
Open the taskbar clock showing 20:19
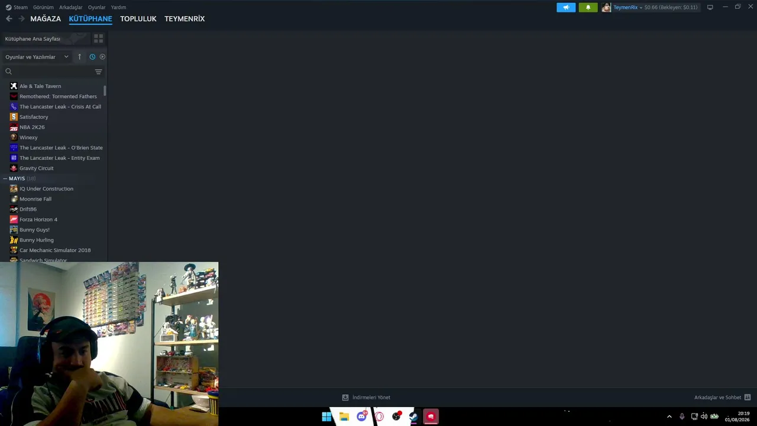[737, 417]
